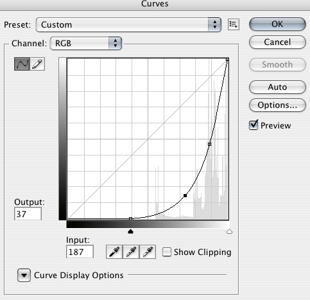Click the black point input slider

click(x=130, y=231)
